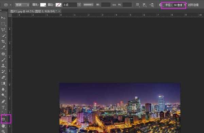Open the stroke line style dropdown
This screenshot has height=133, width=204.
point(88,5)
